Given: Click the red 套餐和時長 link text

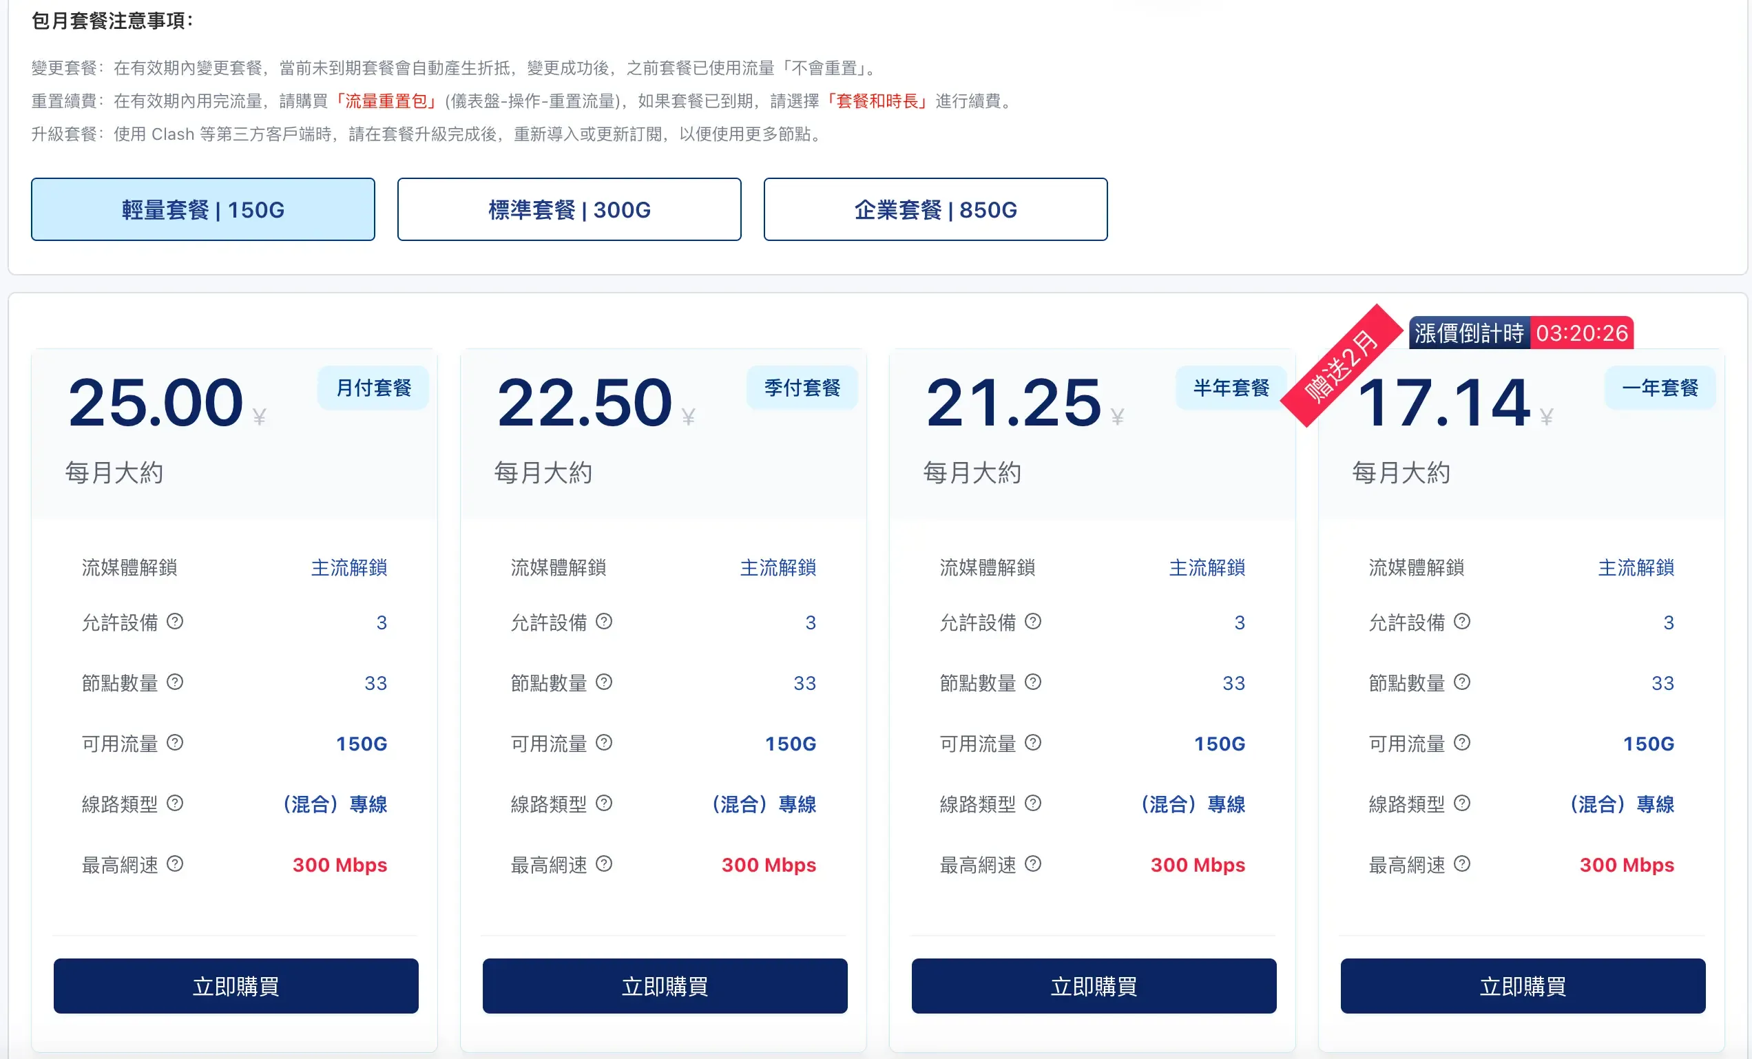Looking at the screenshot, I should point(877,101).
